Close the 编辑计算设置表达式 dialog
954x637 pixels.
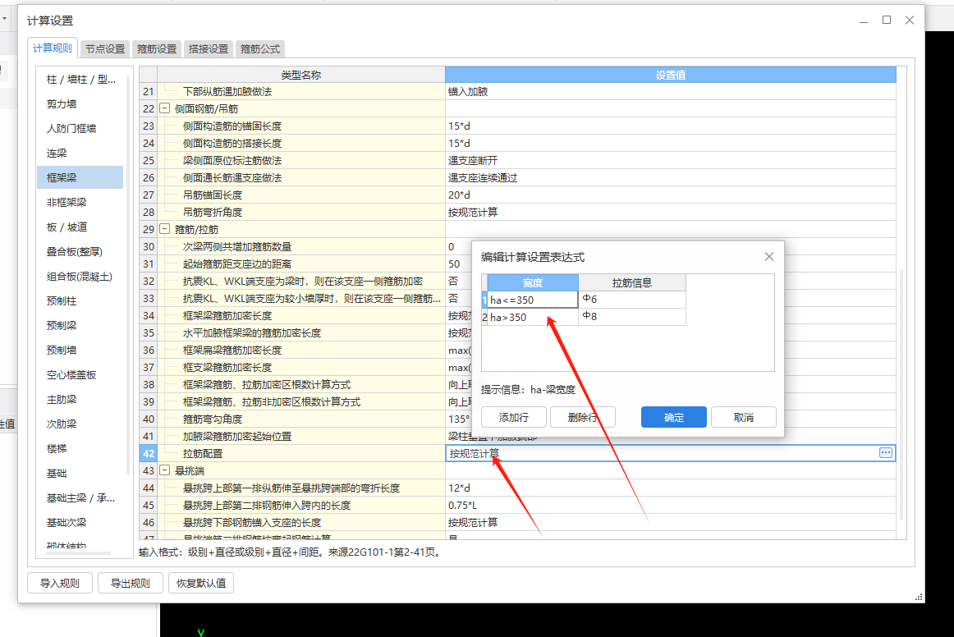[x=769, y=257]
